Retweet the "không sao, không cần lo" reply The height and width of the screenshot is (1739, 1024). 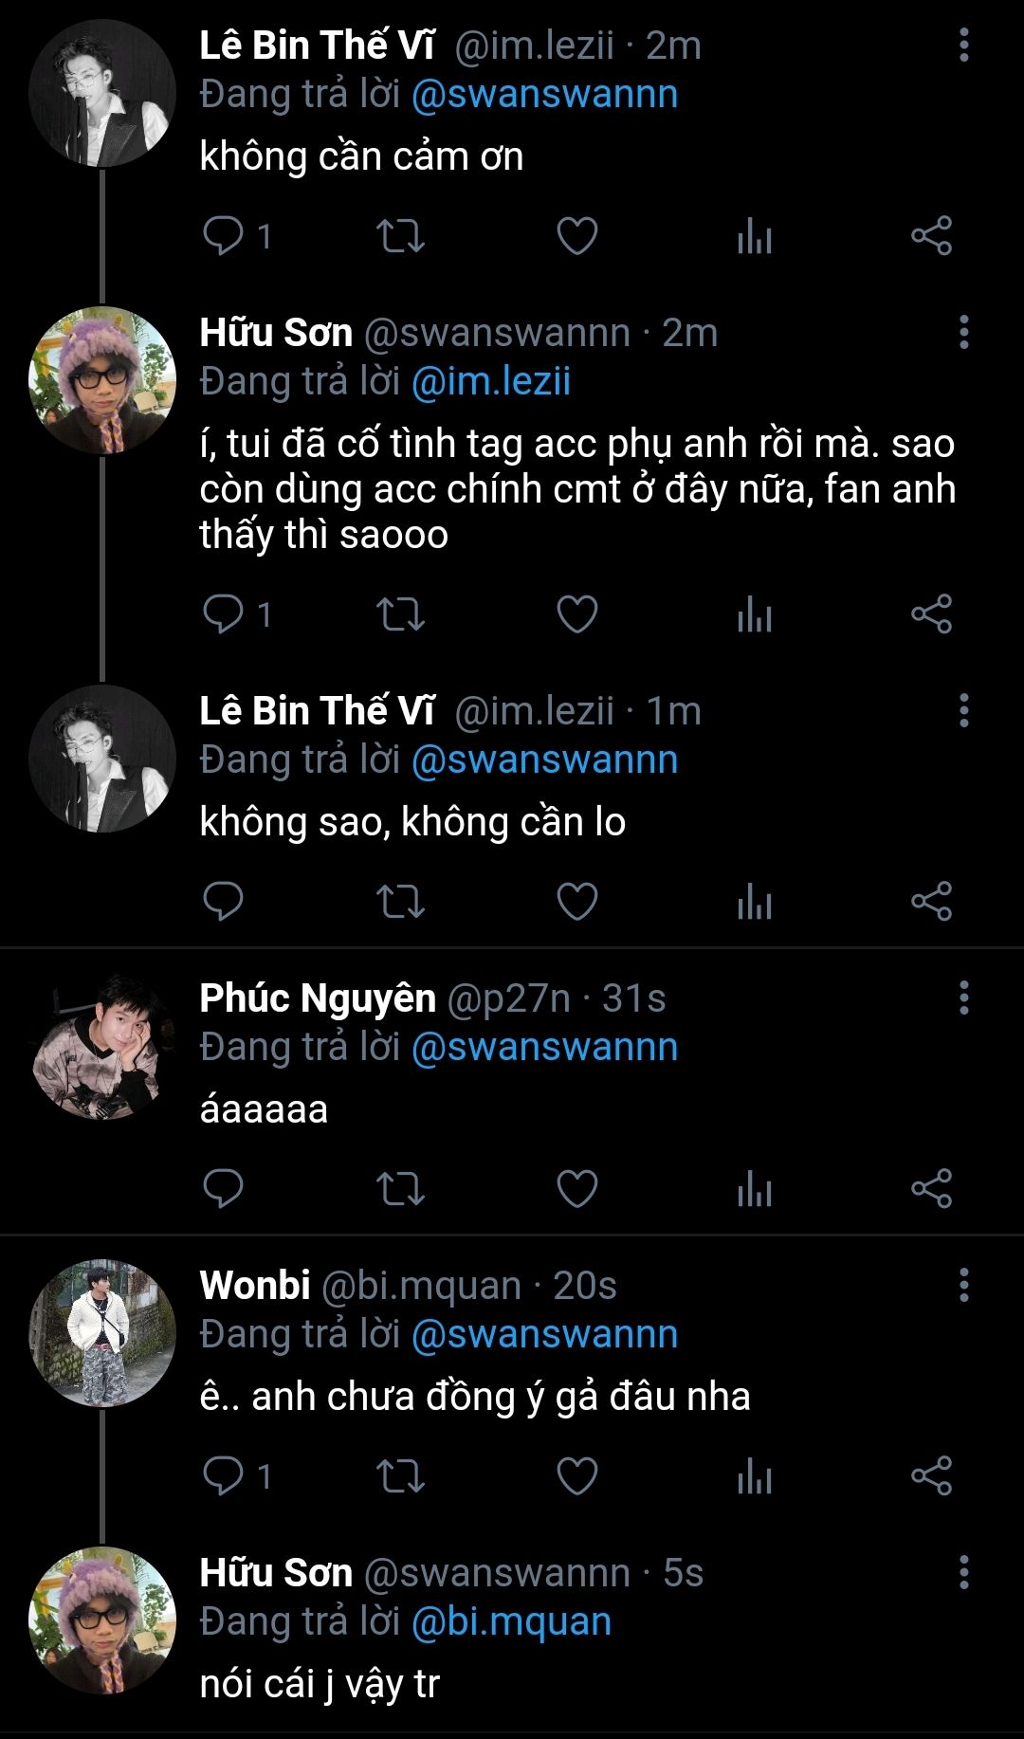(400, 902)
